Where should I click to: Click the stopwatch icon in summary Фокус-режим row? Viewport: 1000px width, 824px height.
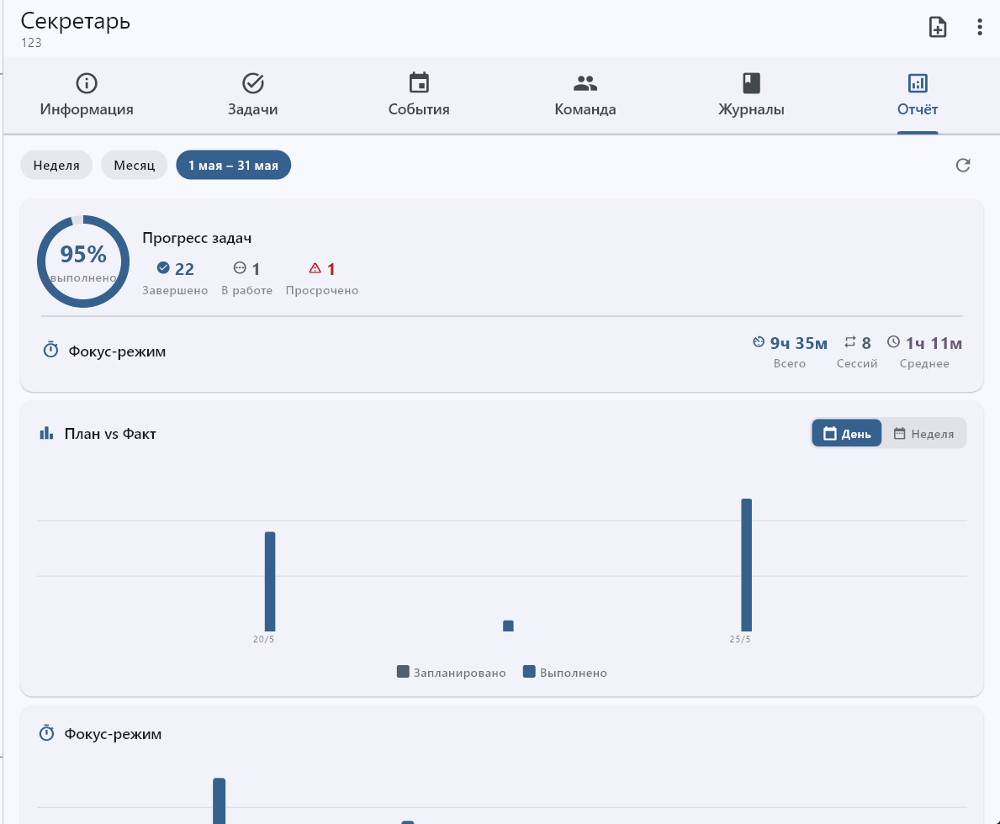click(x=51, y=350)
